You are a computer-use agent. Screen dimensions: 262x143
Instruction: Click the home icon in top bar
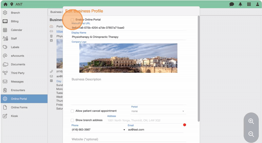(x=5, y=4)
